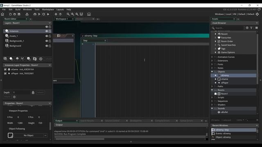Collapse the Recent Windows panel
Screen dimensions: 262x147
point(257,125)
